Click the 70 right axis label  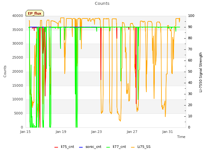pyautogui.click(x=190, y=49)
